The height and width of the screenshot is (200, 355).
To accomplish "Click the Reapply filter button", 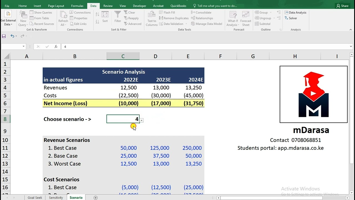I will click(131, 18).
